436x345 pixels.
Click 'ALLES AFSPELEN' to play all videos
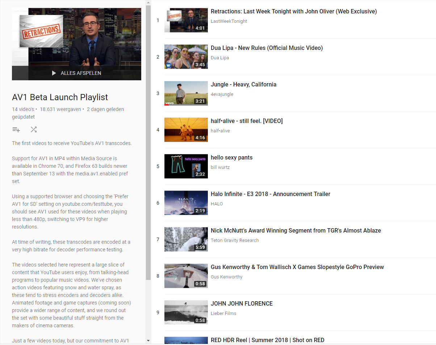80,73
